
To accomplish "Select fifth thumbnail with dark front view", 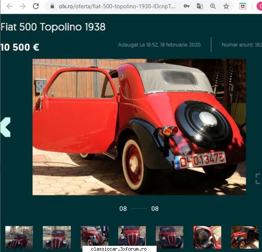I will point(169,237).
